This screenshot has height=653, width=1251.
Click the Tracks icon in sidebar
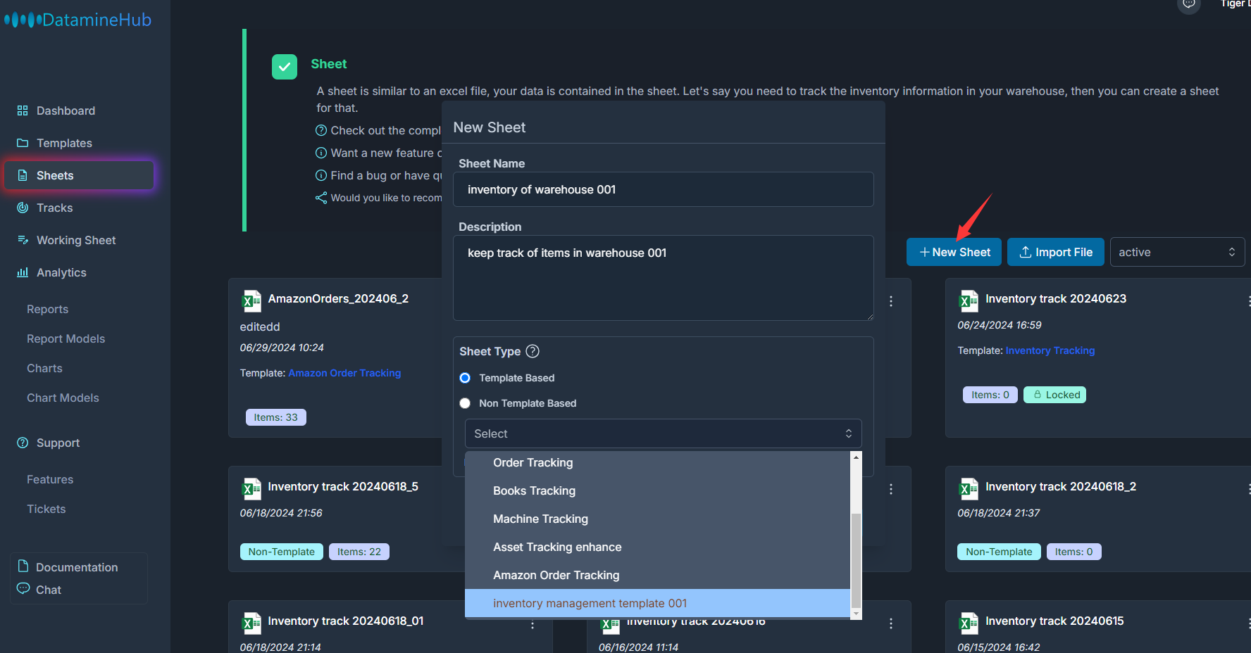click(x=23, y=208)
